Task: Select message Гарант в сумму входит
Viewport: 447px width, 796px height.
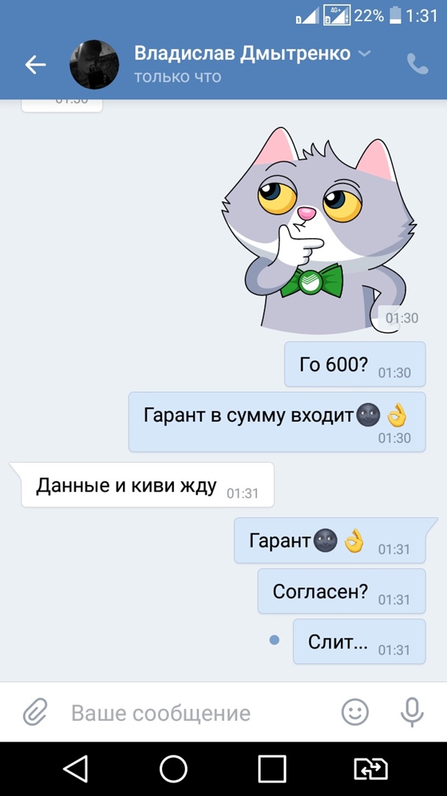Action: click(277, 422)
